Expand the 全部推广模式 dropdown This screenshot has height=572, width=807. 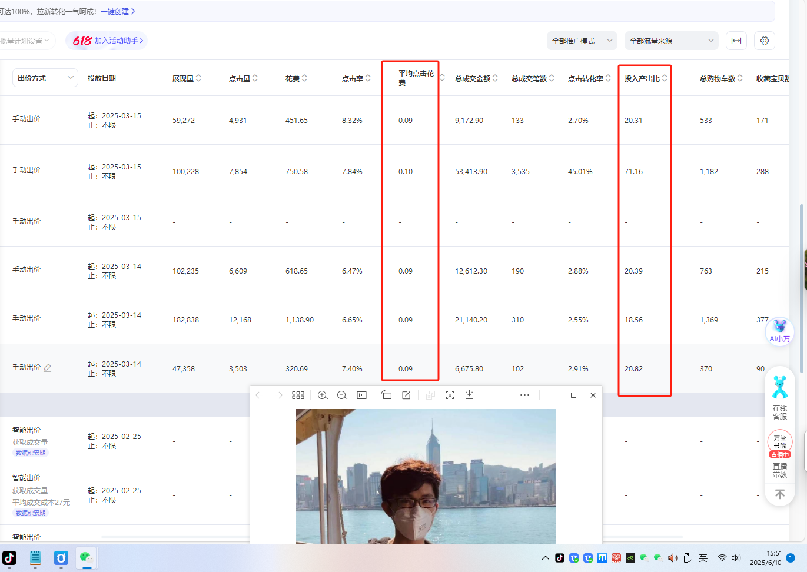pyautogui.click(x=582, y=41)
